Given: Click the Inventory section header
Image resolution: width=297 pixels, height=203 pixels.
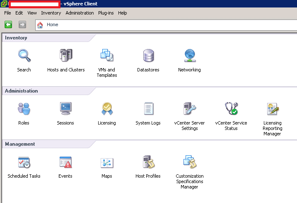Looking at the screenshot, I should pos(16,38).
